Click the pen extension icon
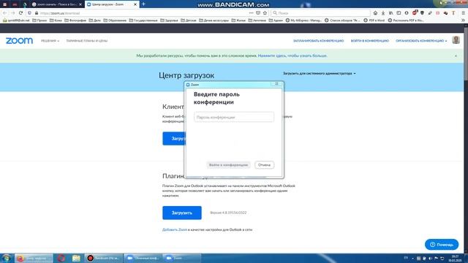 pyautogui.click(x=430, y=13)
